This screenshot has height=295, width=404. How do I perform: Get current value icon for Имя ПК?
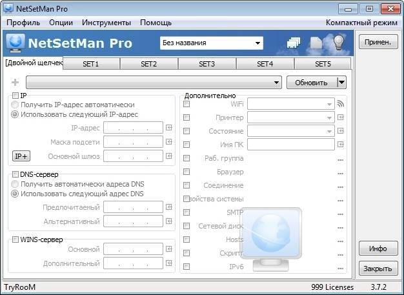point(341,145)
